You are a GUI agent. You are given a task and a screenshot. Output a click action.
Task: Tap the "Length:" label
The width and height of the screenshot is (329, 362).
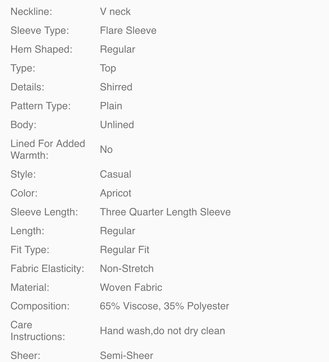[27, 231]
